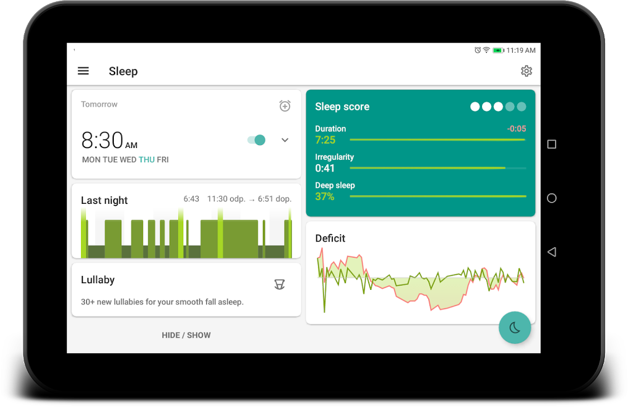Image resolution: width=628 pixels, height=407 pixels.
Task: Open the Last night sleep graph
Action: click(186, 234)
